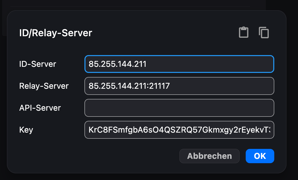Apply the server settings by clicking OK

[x=260, y=156]
